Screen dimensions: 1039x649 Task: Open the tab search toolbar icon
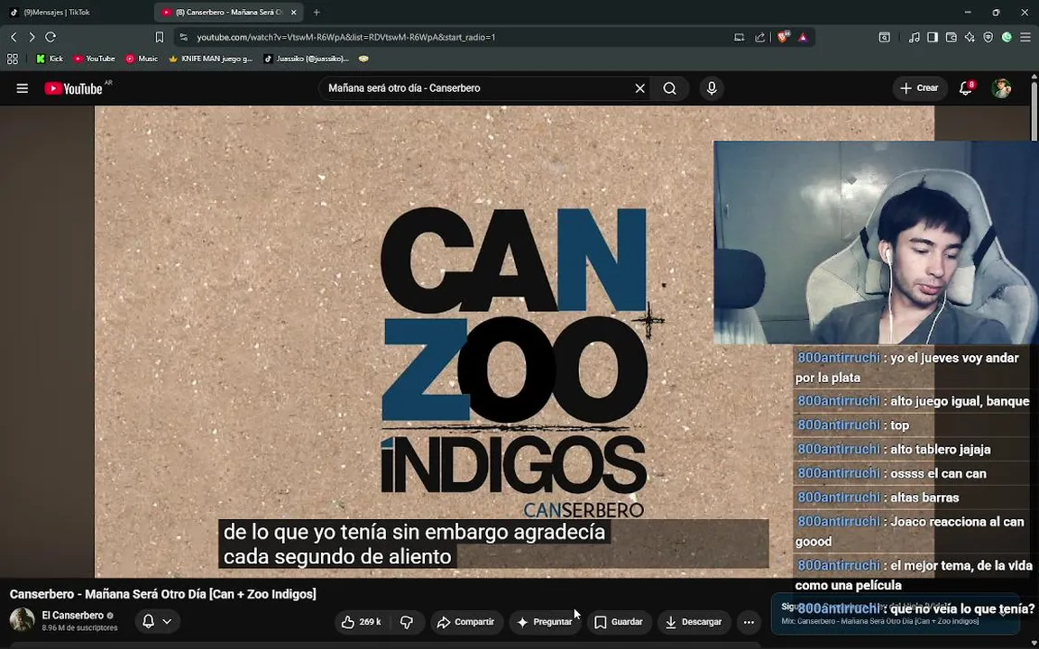885,37
